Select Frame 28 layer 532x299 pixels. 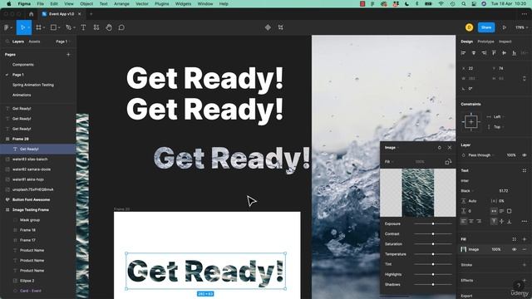pos(37,139)
